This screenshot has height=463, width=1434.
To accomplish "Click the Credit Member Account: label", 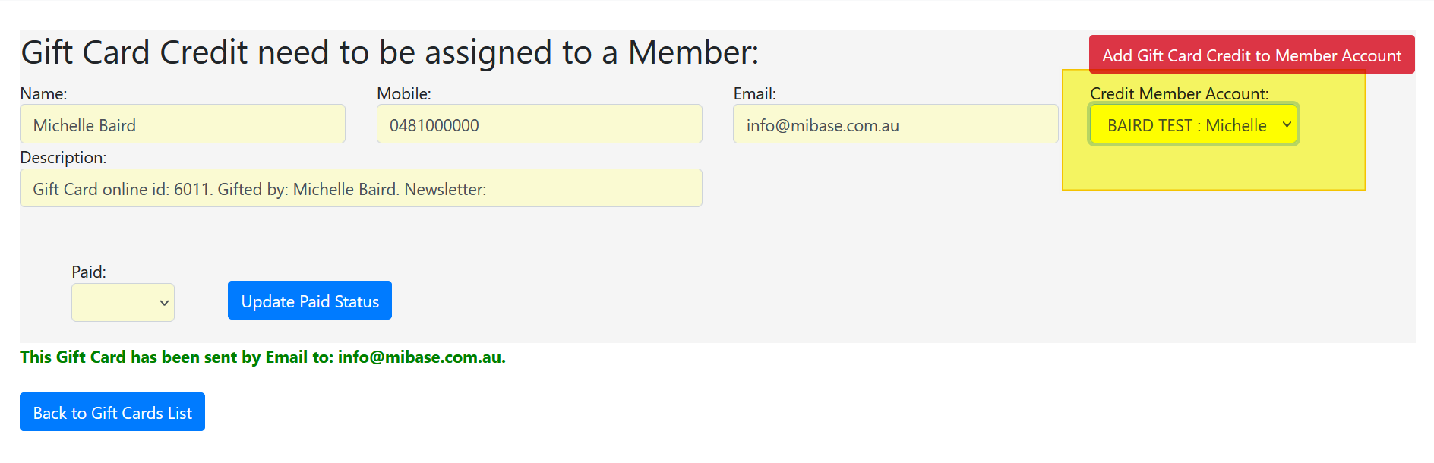I will point(1179,93).
